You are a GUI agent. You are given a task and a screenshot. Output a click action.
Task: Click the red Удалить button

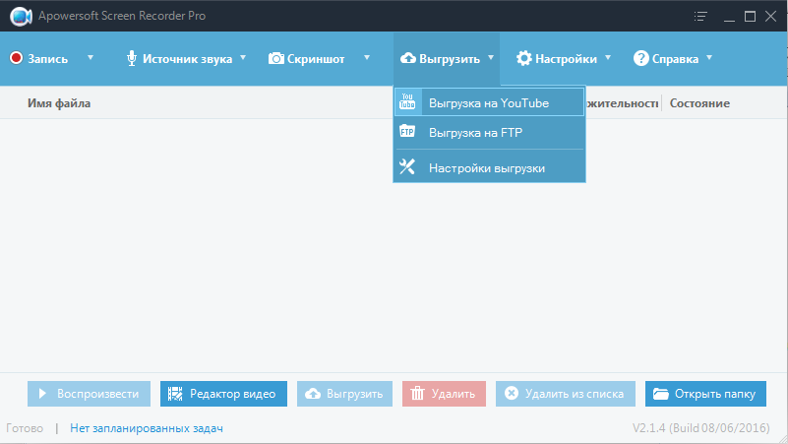point(444,394)
